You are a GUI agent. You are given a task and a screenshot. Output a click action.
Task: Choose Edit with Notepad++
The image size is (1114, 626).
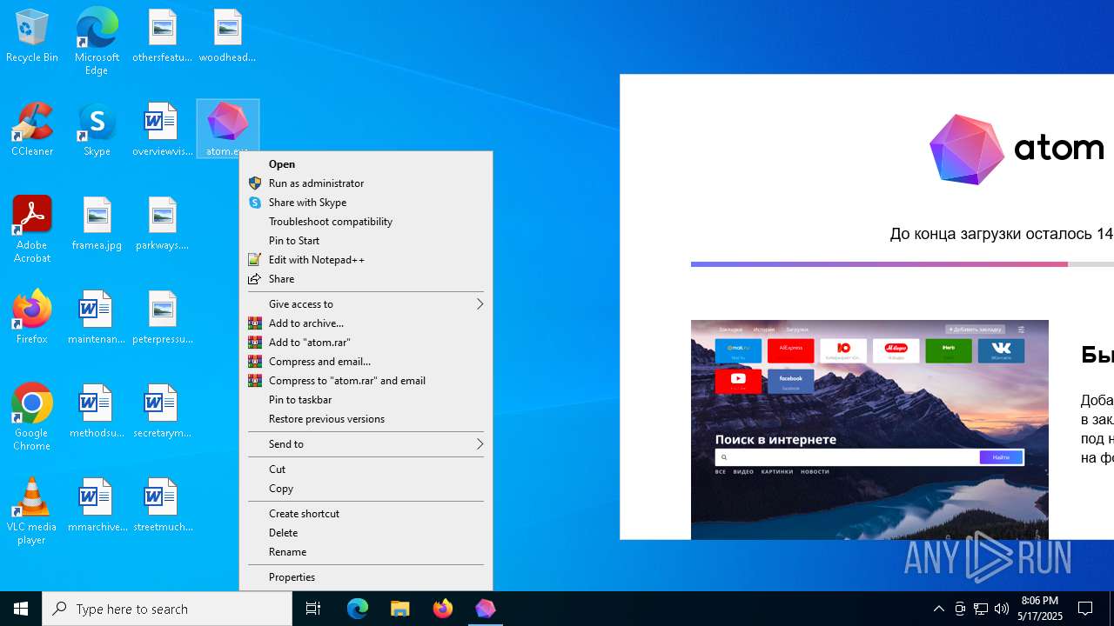[x=366, y=260]
